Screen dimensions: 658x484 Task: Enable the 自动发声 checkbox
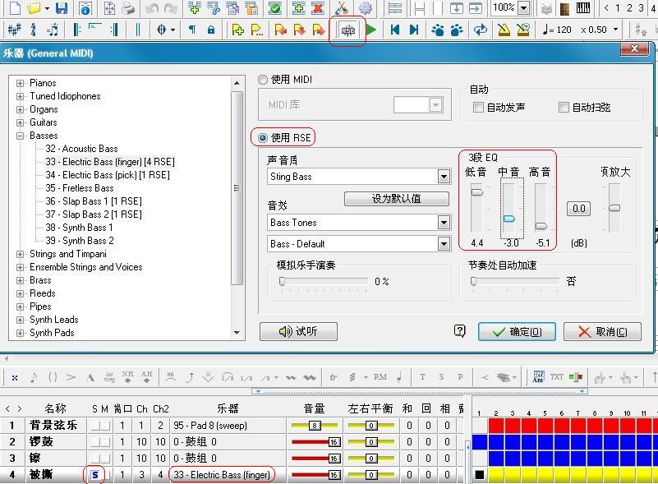[479, 108]
